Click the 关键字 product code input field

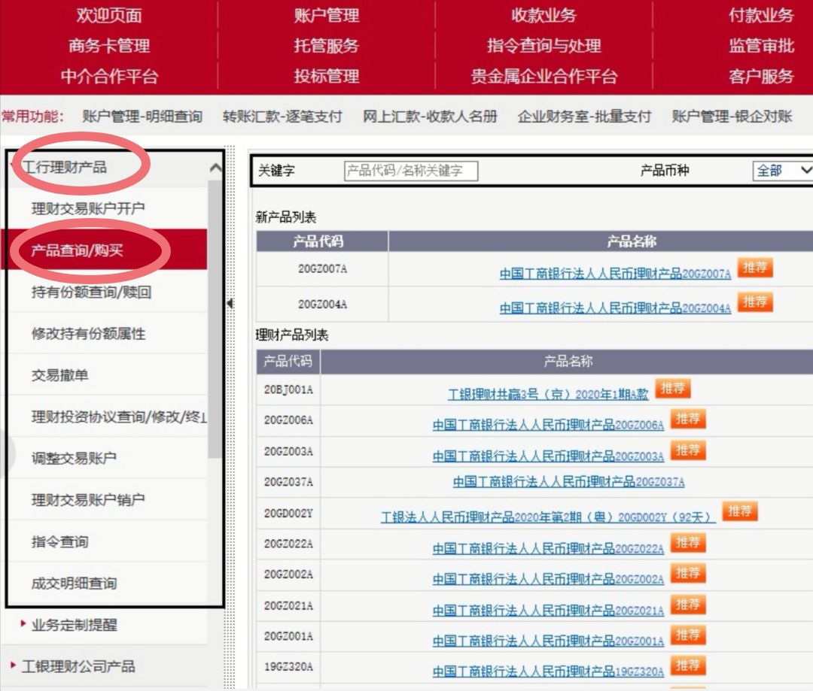pyautogui.click(x=411, y=171)
